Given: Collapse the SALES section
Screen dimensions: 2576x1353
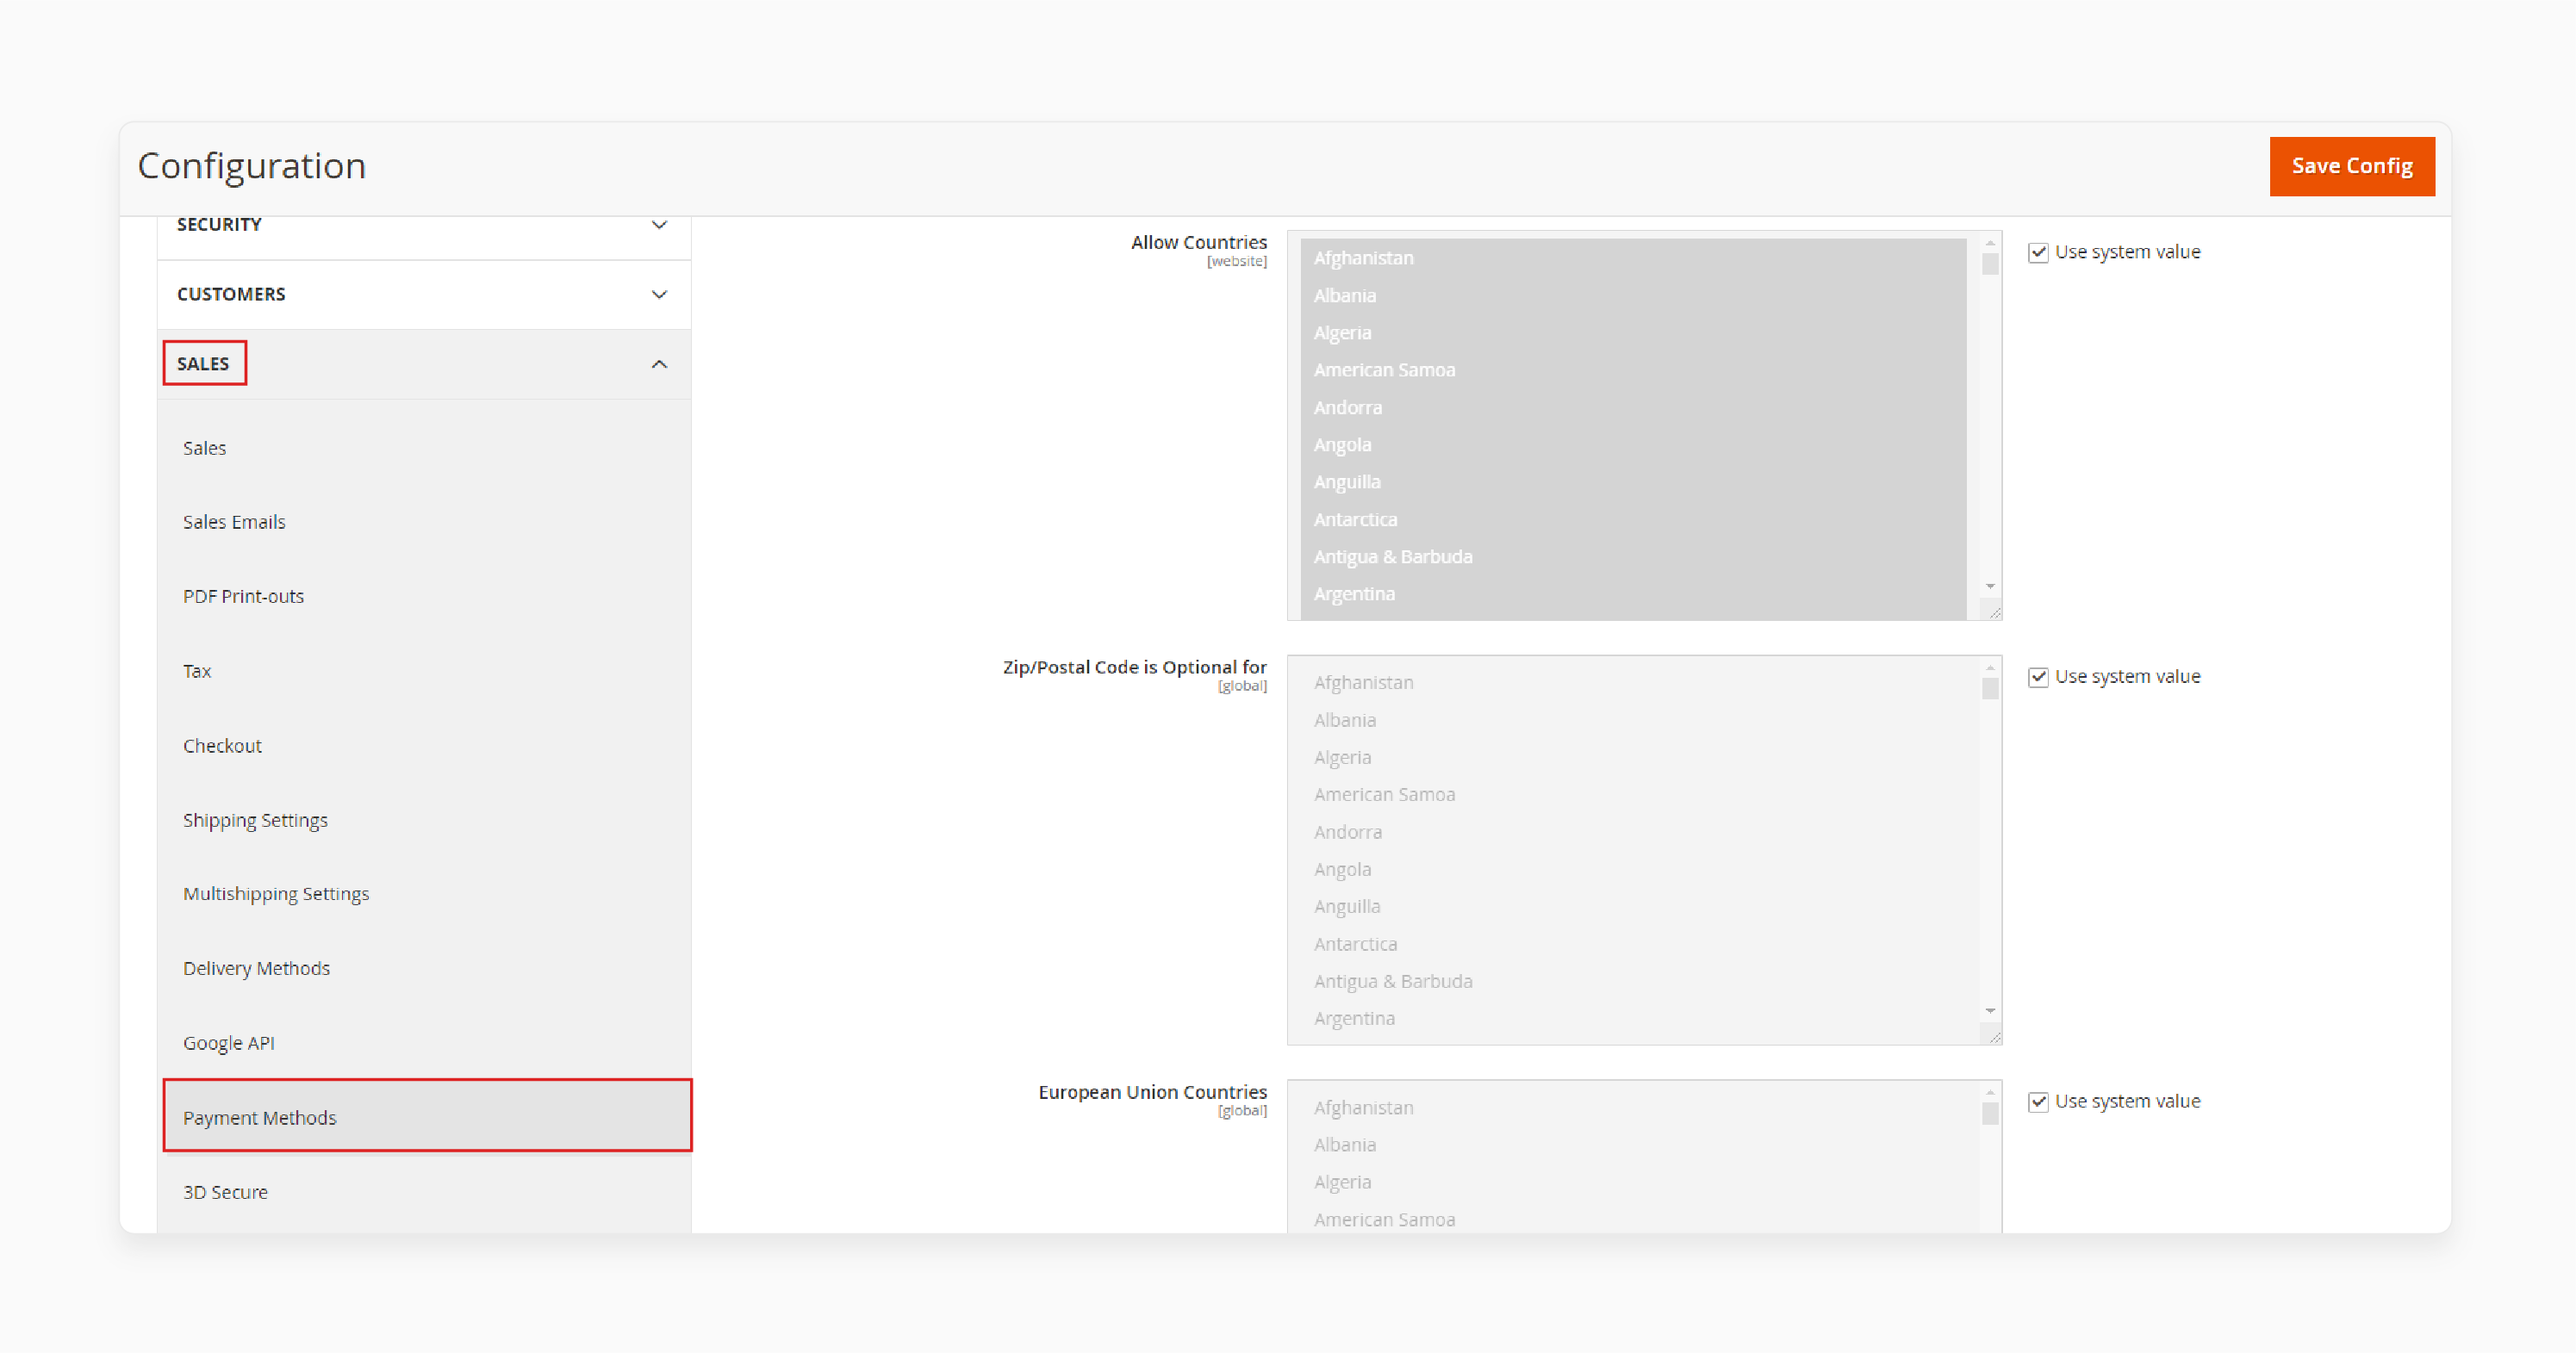Looking at the screenshot, I should (664, 363).
